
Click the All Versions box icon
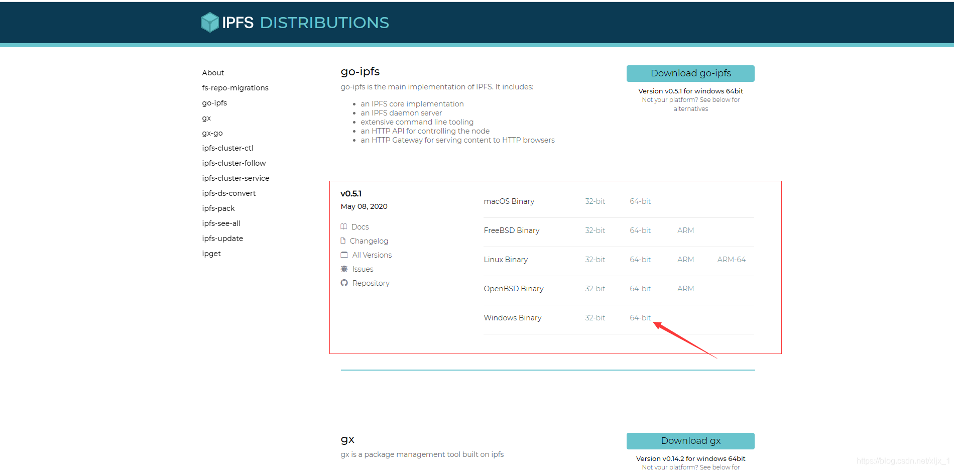(x=344, y=255)
